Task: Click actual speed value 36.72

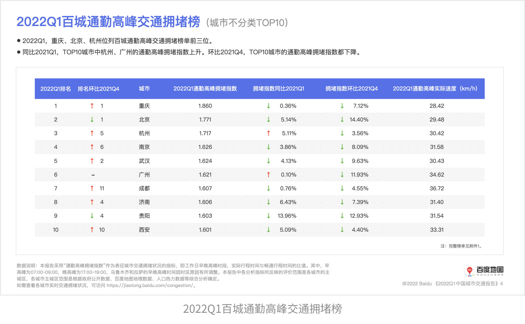Action: click(x=437, y=188)
